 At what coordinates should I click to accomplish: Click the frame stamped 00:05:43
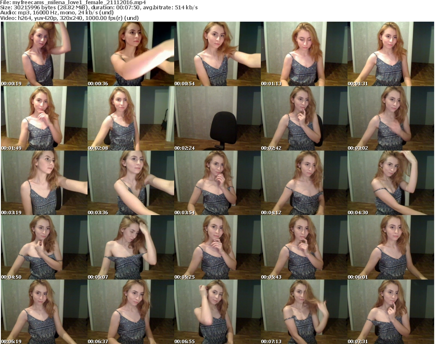tap(304, 247)
